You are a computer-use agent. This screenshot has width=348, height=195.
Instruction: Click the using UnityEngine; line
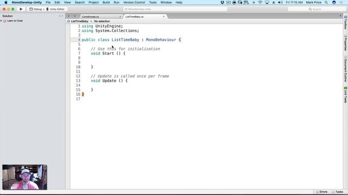pos(102,26)
